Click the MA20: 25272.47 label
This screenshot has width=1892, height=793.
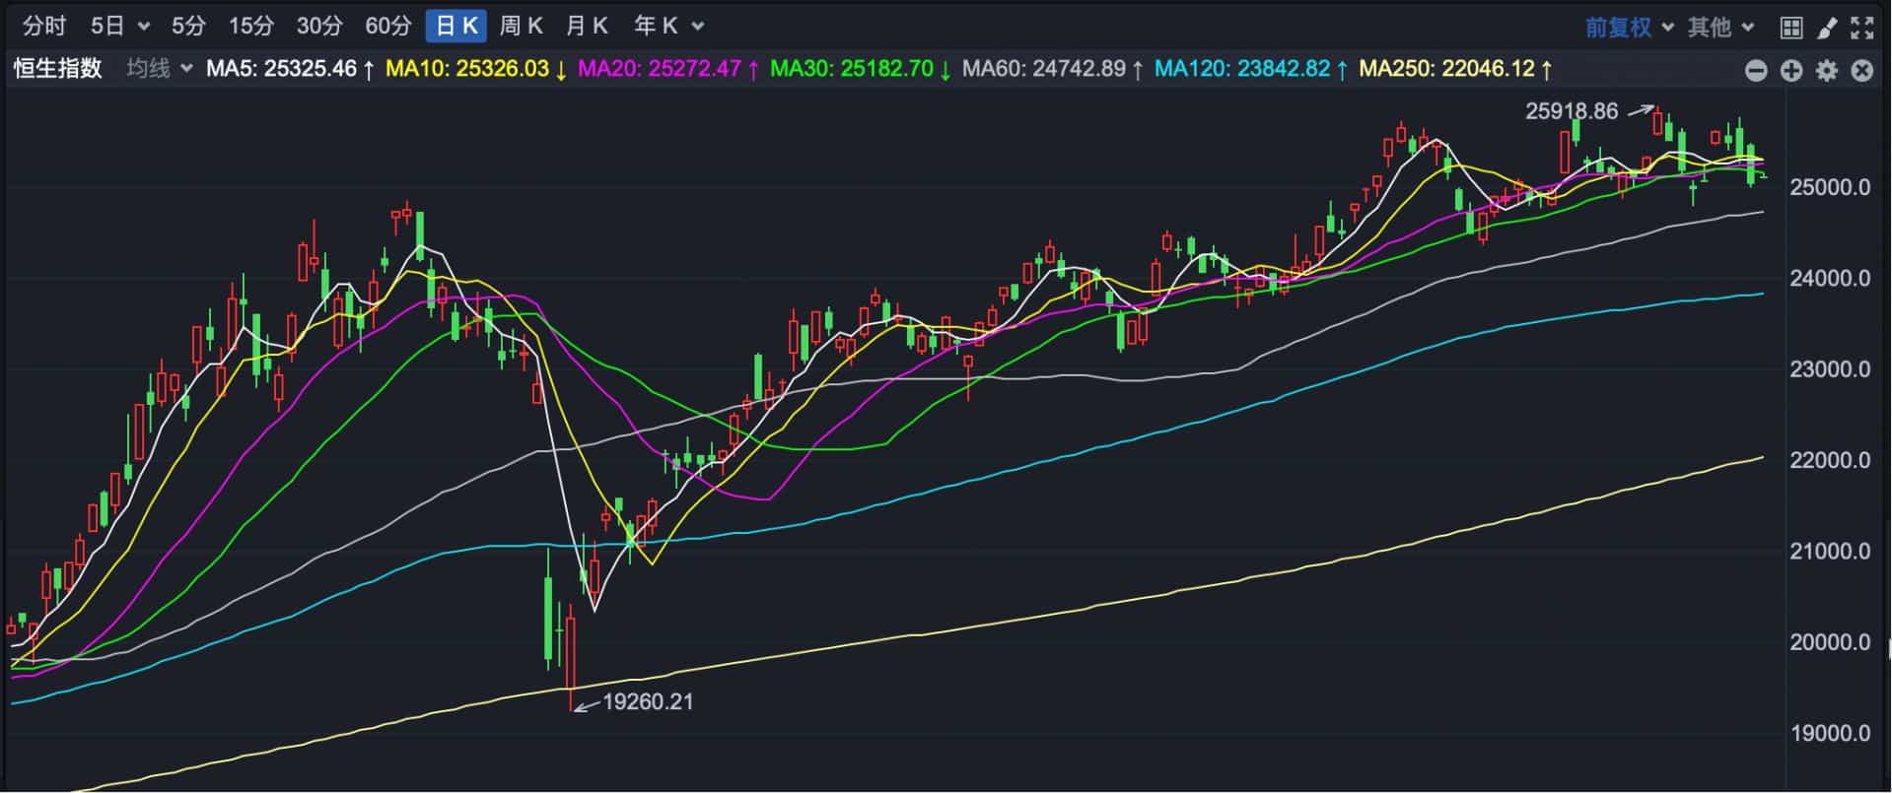pyautogui.click(x=668, y=69)
